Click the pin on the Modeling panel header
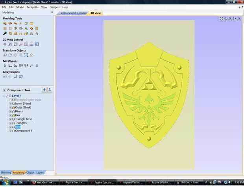 (x=52, y=12)
